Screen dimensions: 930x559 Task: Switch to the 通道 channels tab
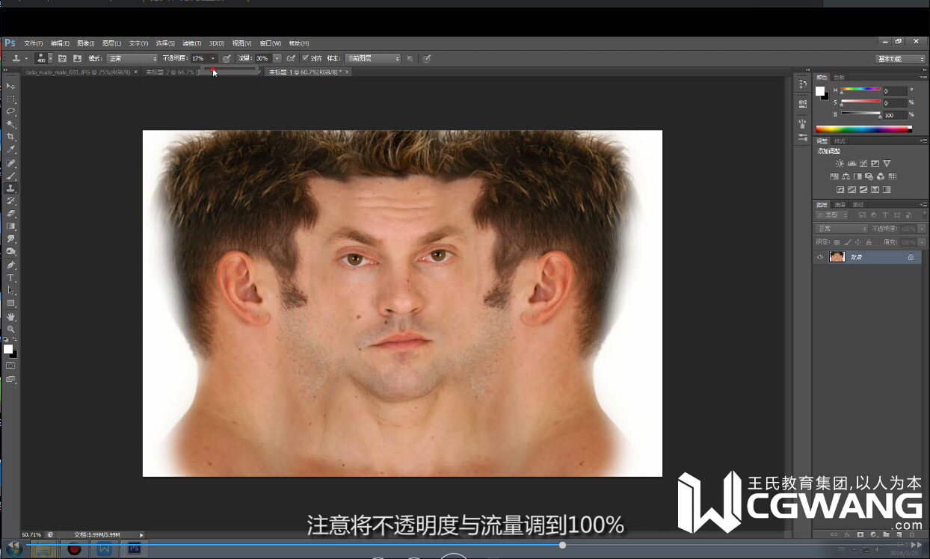click(x=840, y=204)
